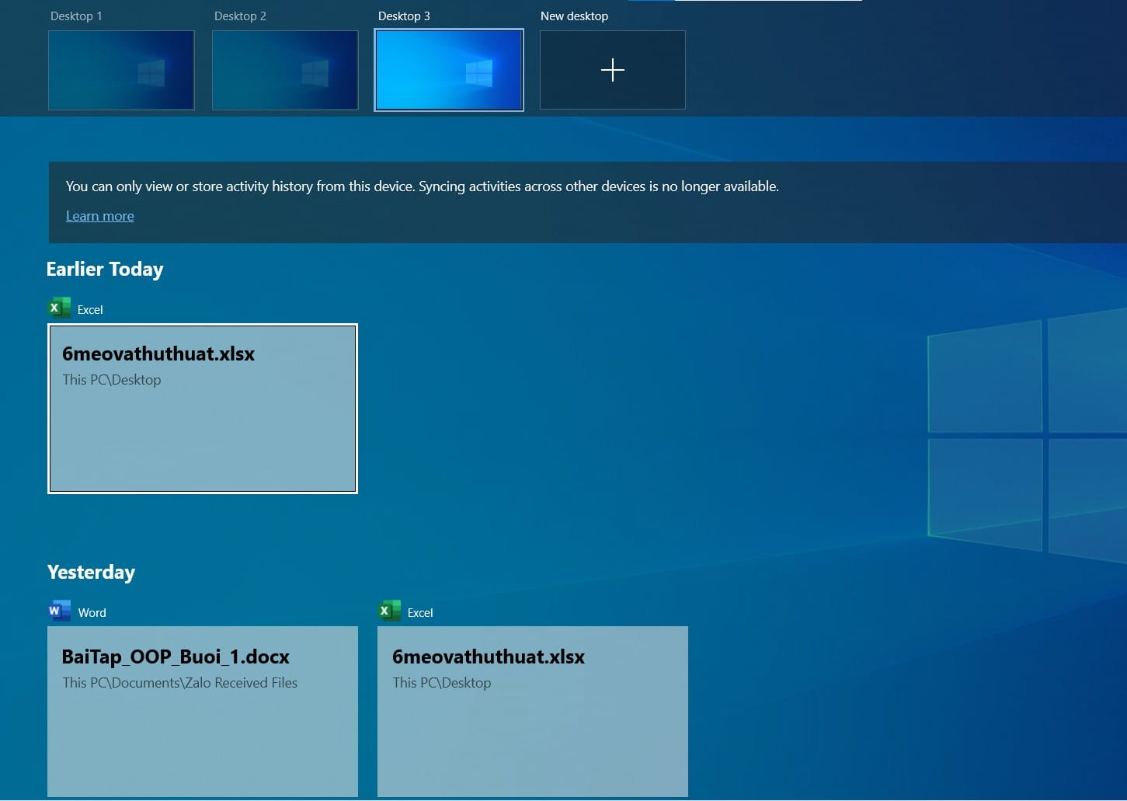Open 6meovathuthuat.xlsx card under Earlier Today
The height and width of the screenshot is (801, 1127).
[203, 409]
